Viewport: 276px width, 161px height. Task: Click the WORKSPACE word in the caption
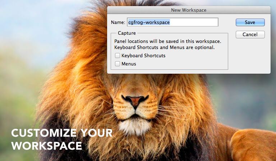coord(47,146)
